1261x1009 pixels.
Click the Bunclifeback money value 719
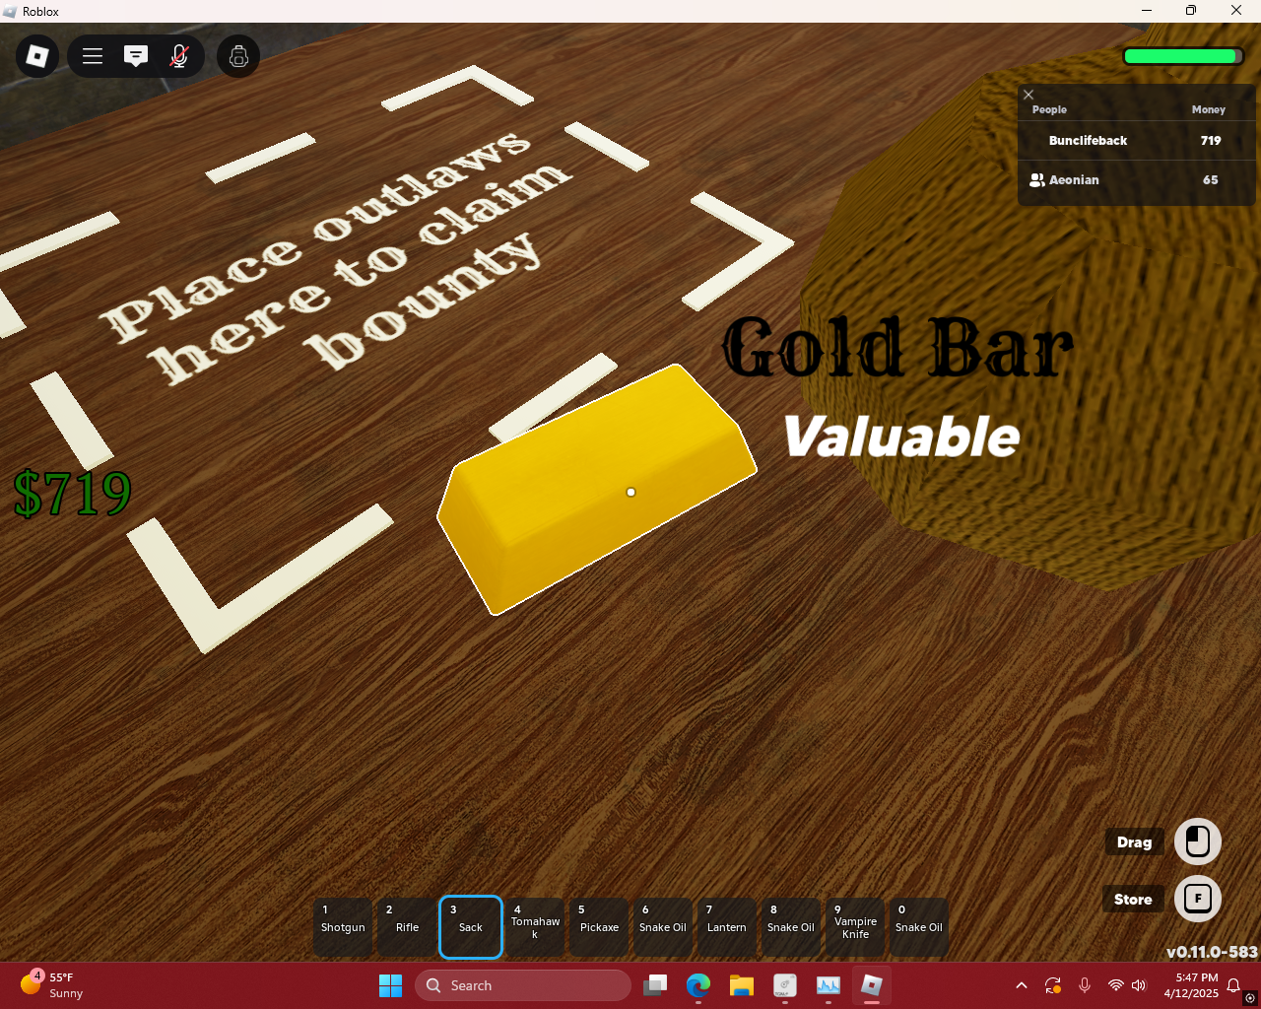1211,141
